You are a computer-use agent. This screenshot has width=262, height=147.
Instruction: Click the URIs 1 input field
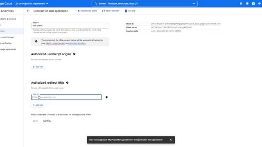(x=66, y=97)
